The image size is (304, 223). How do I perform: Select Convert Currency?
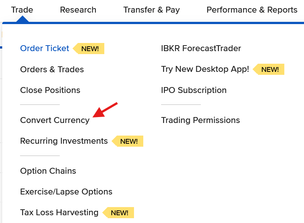[x=55, y=120]
